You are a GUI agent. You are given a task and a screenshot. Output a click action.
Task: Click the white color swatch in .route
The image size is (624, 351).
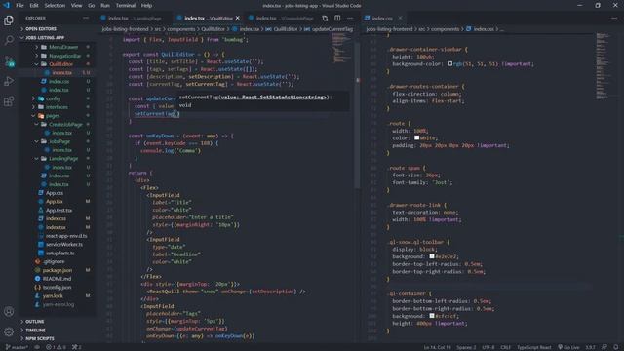416,137
